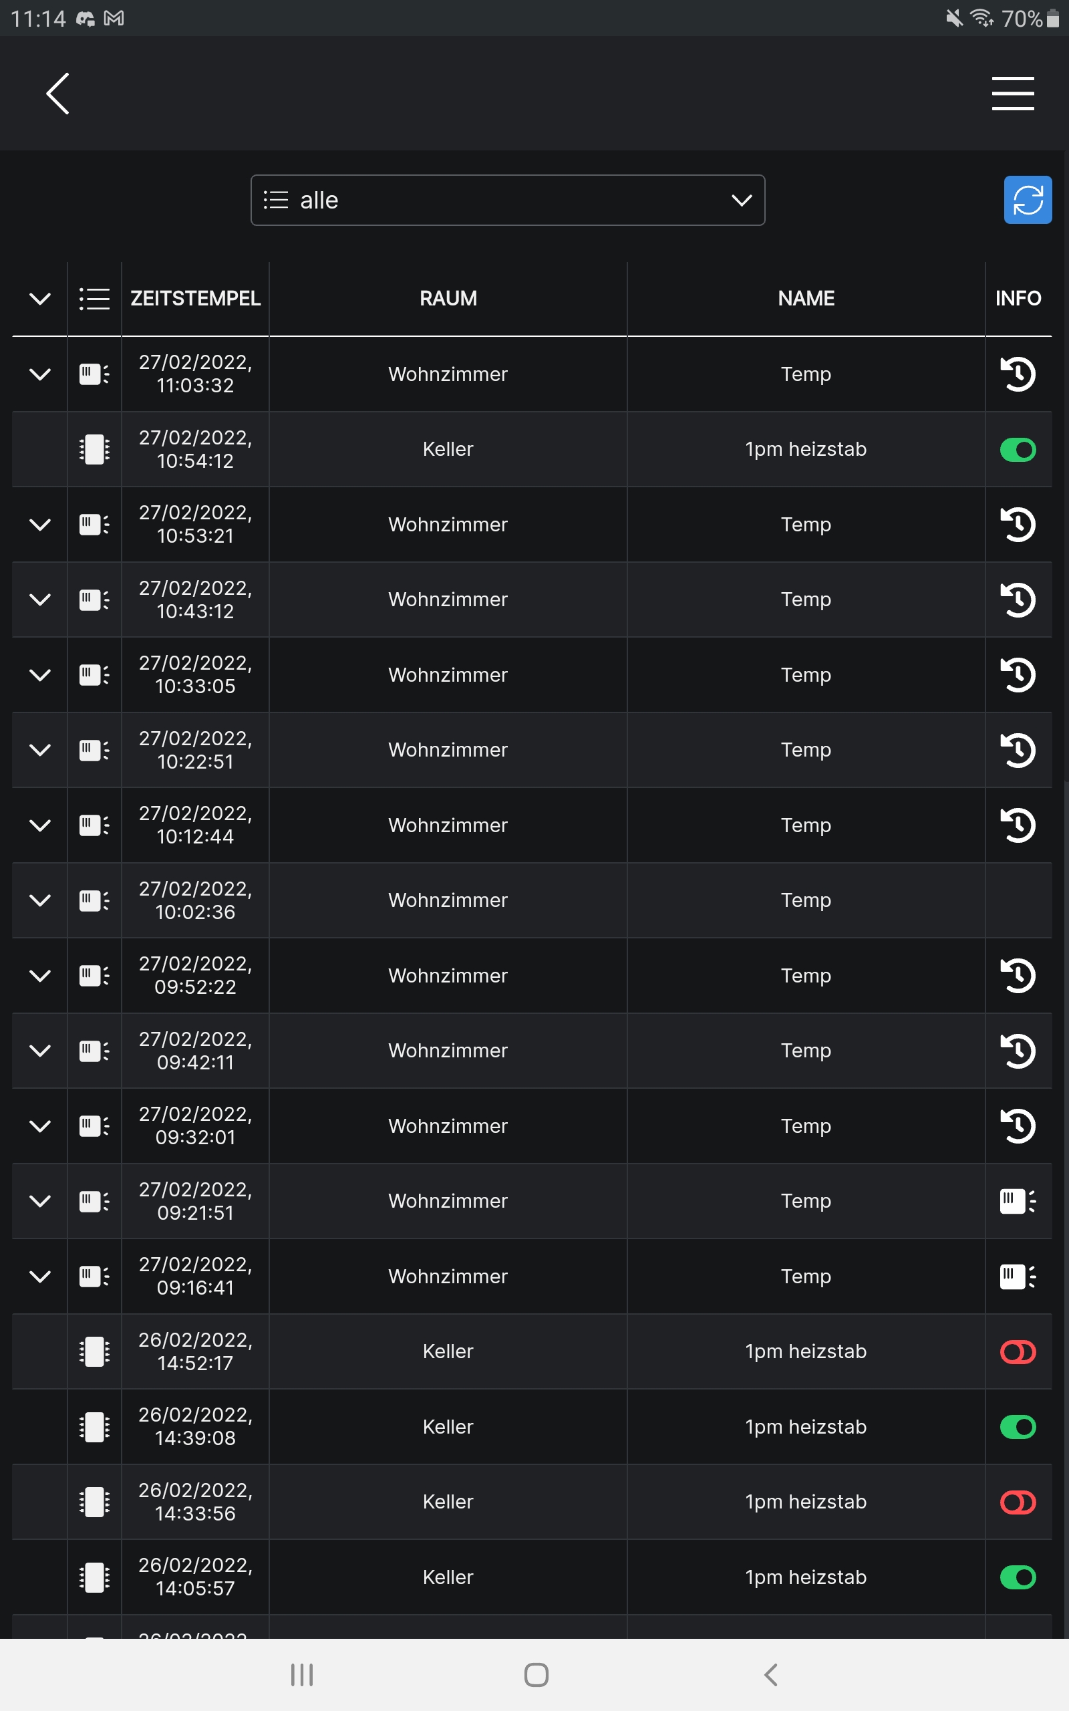
Task: Tap sensor info icon for 09:21:51 entry
Action: coord(1018,1200)
